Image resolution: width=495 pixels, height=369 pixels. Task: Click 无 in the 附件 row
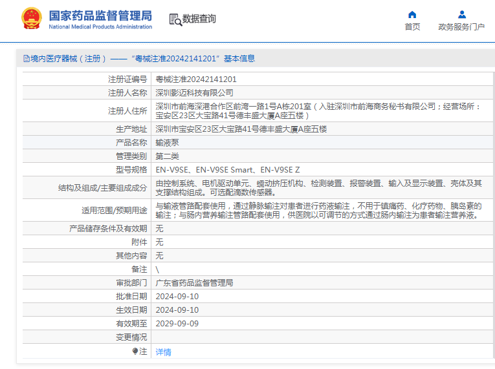pos(159,242)
